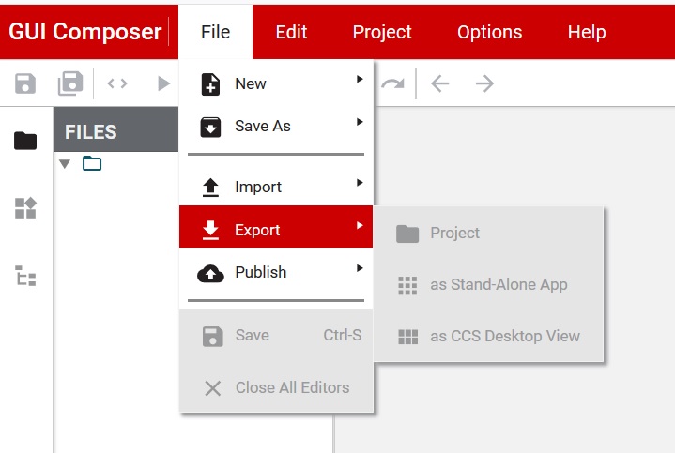Go back with left arrow icon
The width and height of the screenshot is (675, 453).
440,84
